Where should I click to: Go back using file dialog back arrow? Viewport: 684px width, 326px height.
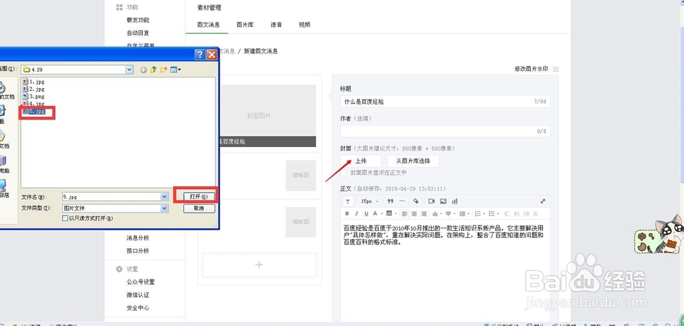[143, 70]
